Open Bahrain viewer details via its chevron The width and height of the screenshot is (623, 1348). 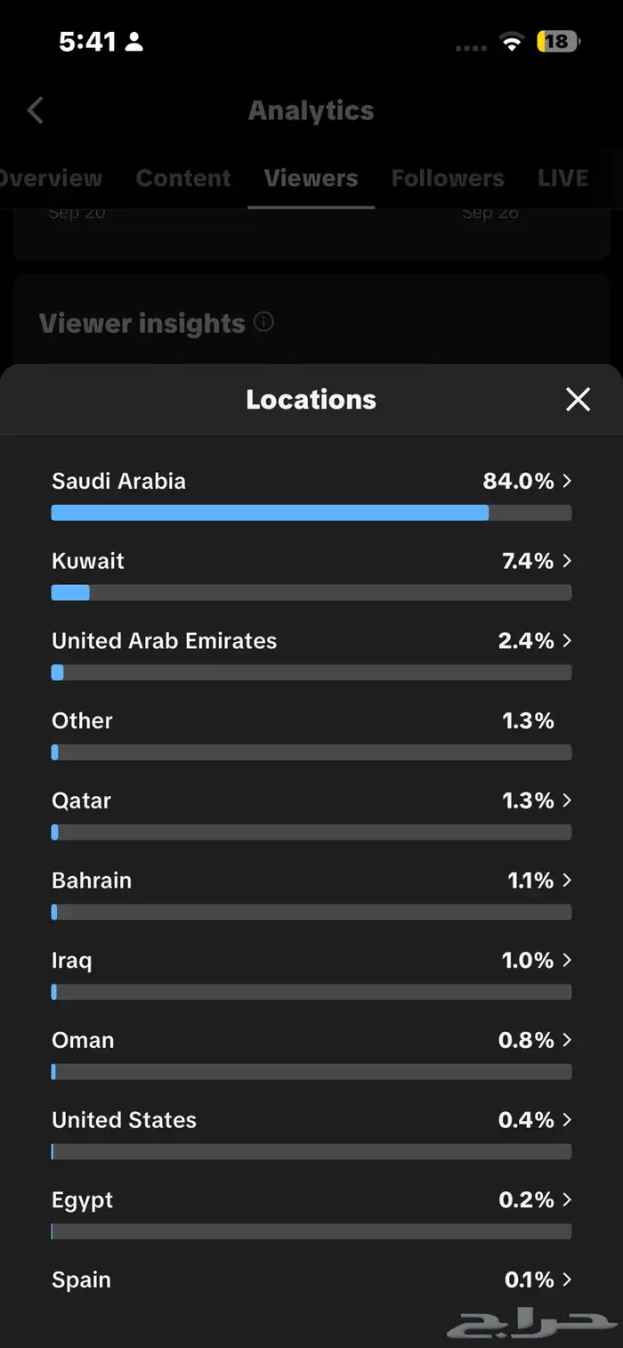[x=567, y=881]
